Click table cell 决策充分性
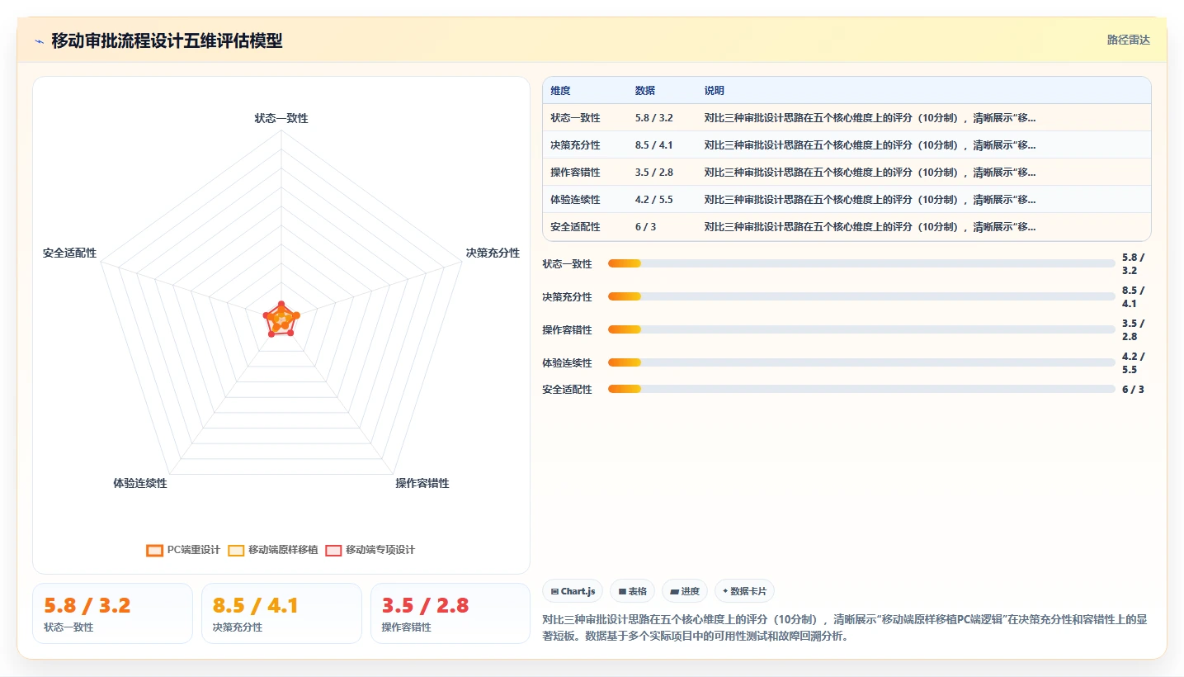1184x677 pixels. 575,145
